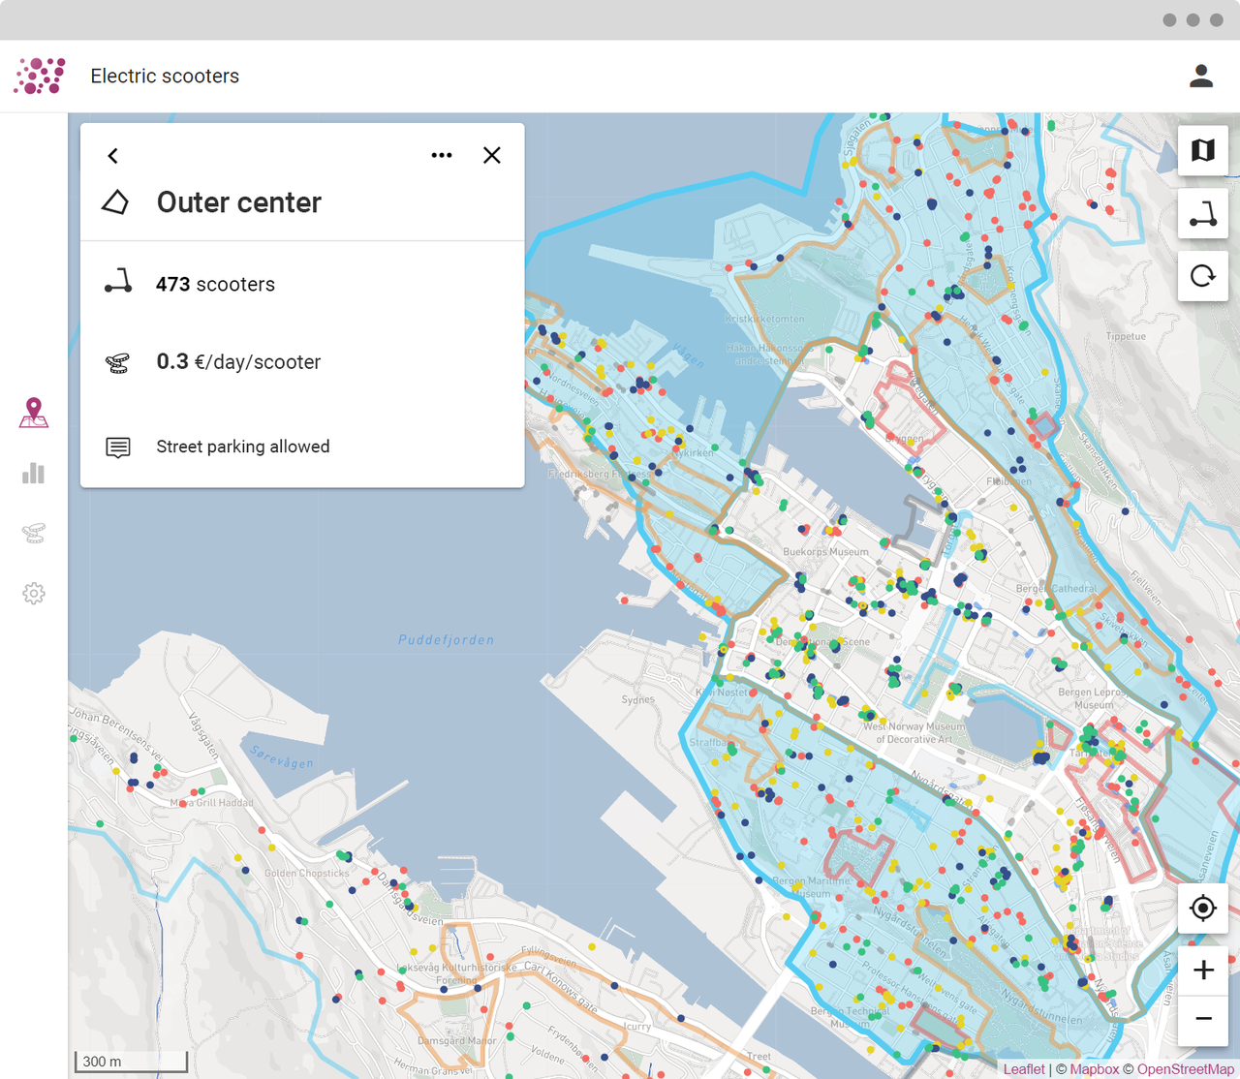Toggle the map layers button
The height and width of the screenshot is (1079, 1240).
tap(1202, 150)
